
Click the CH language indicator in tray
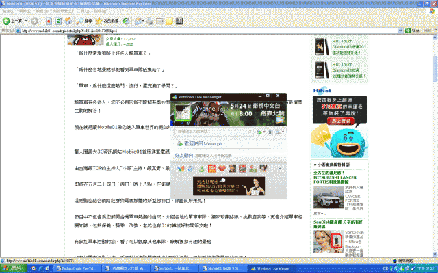tap(385, 268)
